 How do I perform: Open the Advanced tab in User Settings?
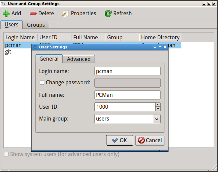click(79, 59)
